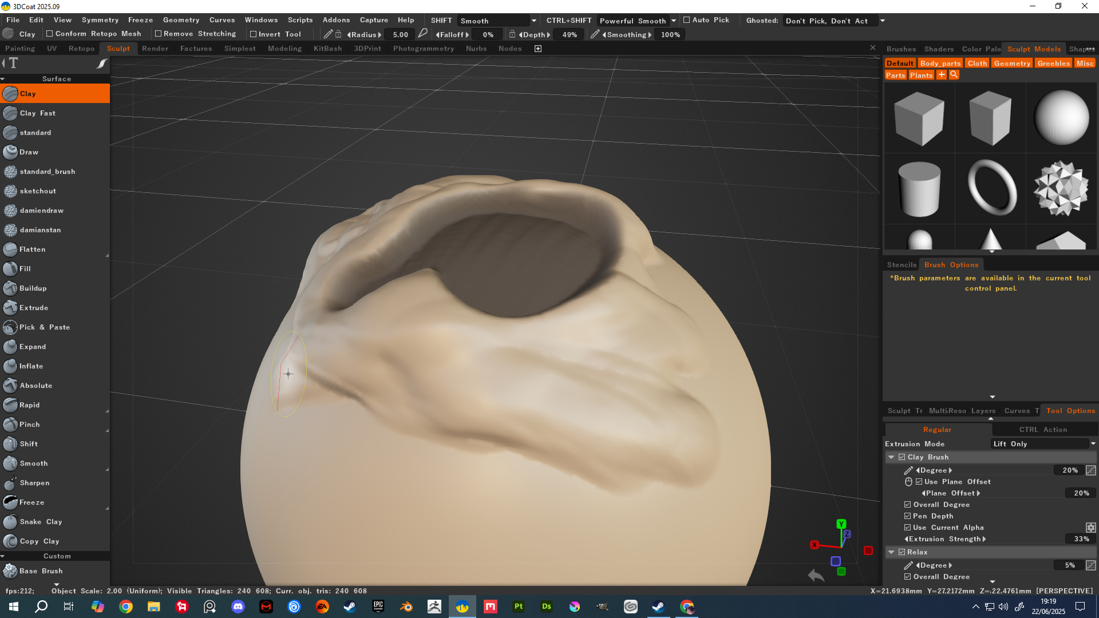Collapse the Relax section

[891, 552]
